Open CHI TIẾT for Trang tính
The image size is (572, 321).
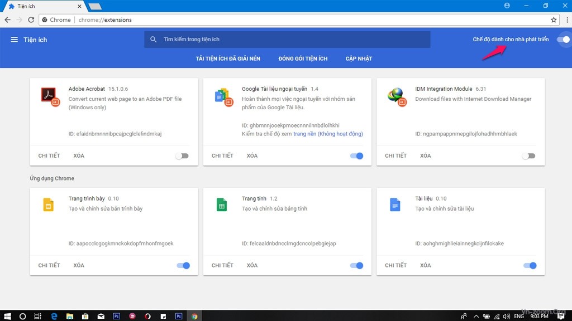222,265
